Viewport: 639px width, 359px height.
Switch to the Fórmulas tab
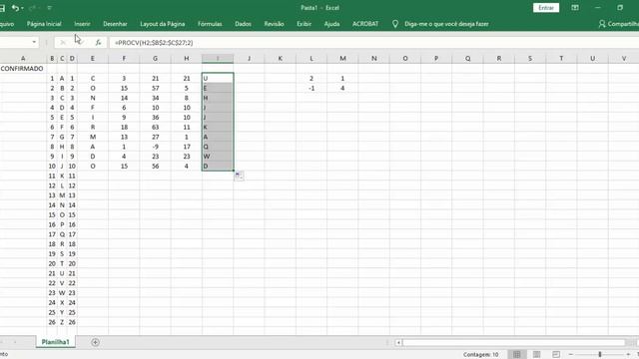[210, 24]
